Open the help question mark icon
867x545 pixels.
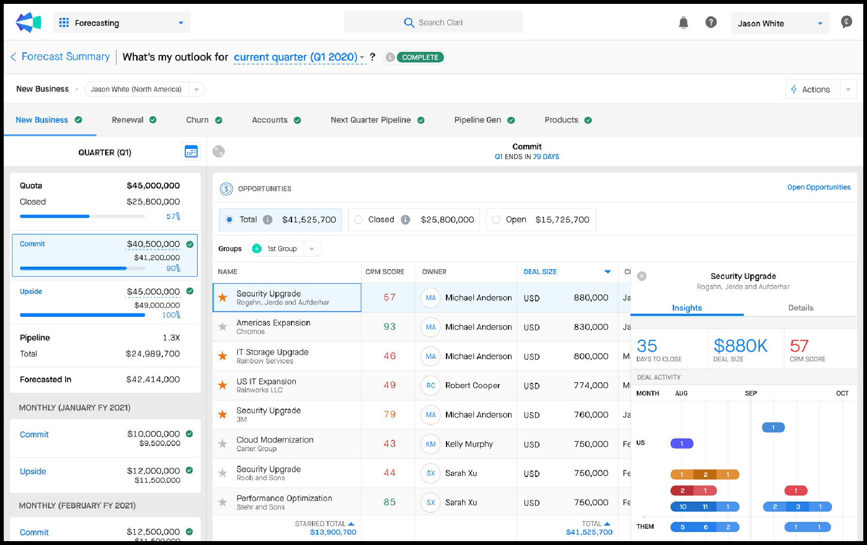pyautogui.click(x=711, y=22)
